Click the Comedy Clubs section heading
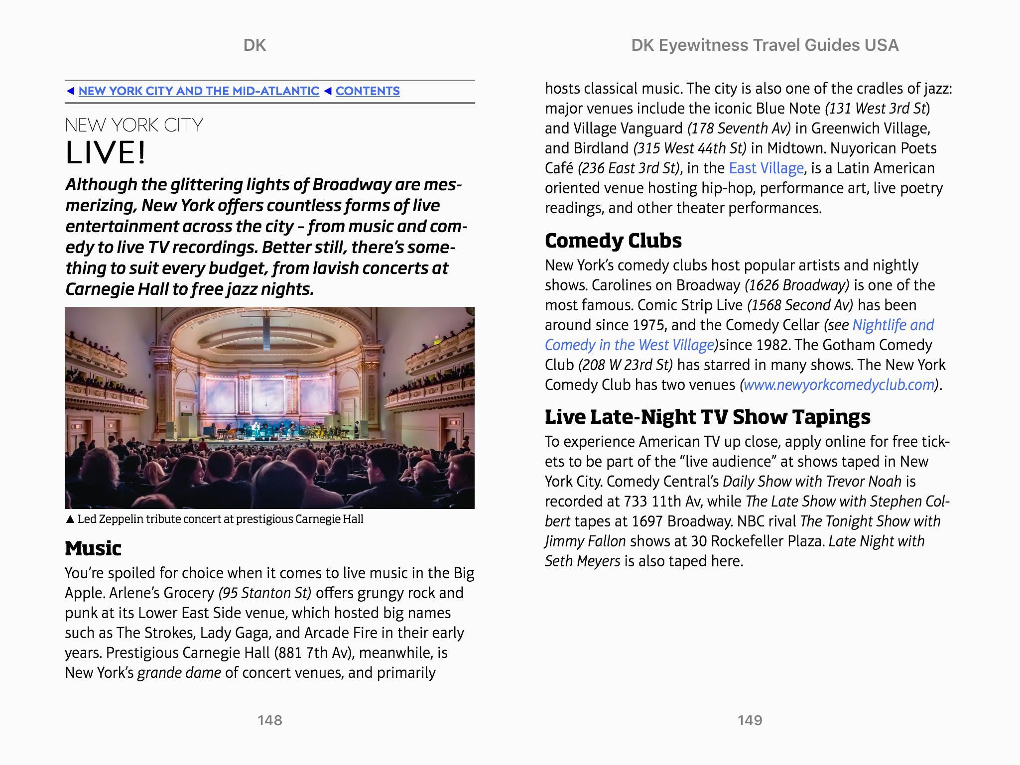This screenshot has width=1020, height=765. [x=613, y=241]
